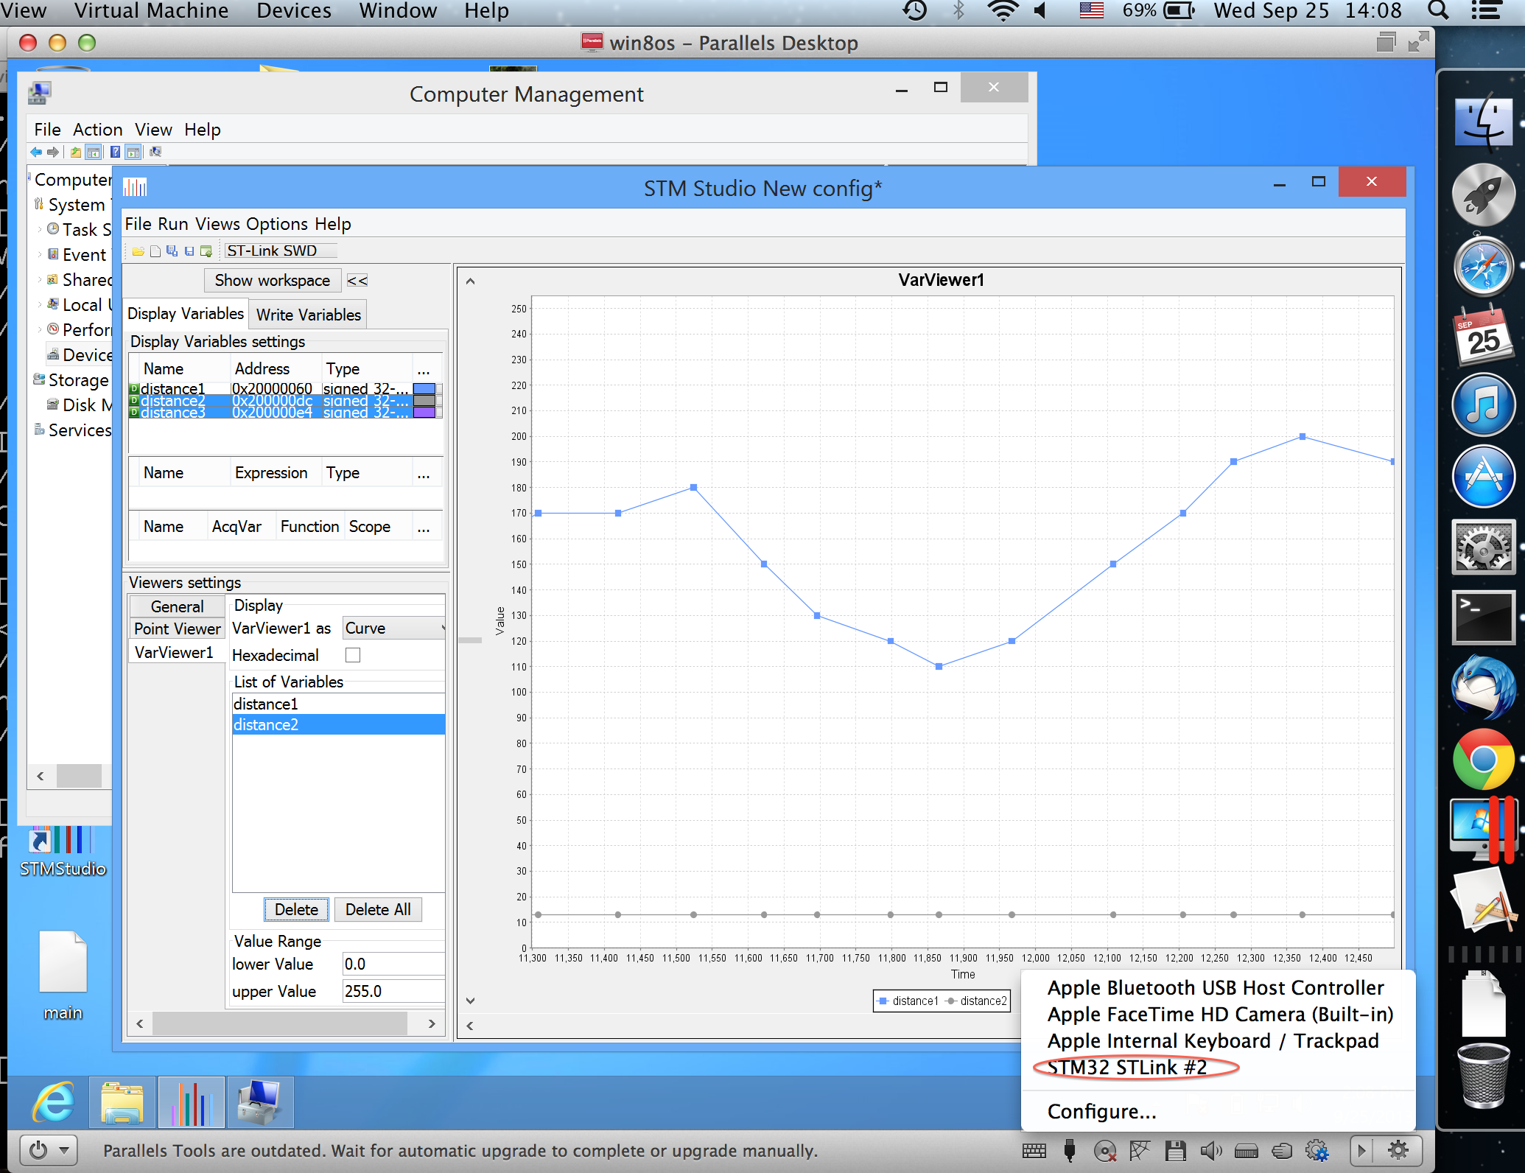Open the Run menu in STM Studio

tap(172, 224)
